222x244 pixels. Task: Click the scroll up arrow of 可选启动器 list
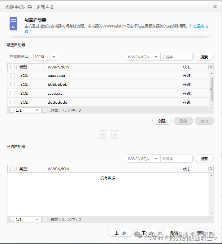(211, 74)
